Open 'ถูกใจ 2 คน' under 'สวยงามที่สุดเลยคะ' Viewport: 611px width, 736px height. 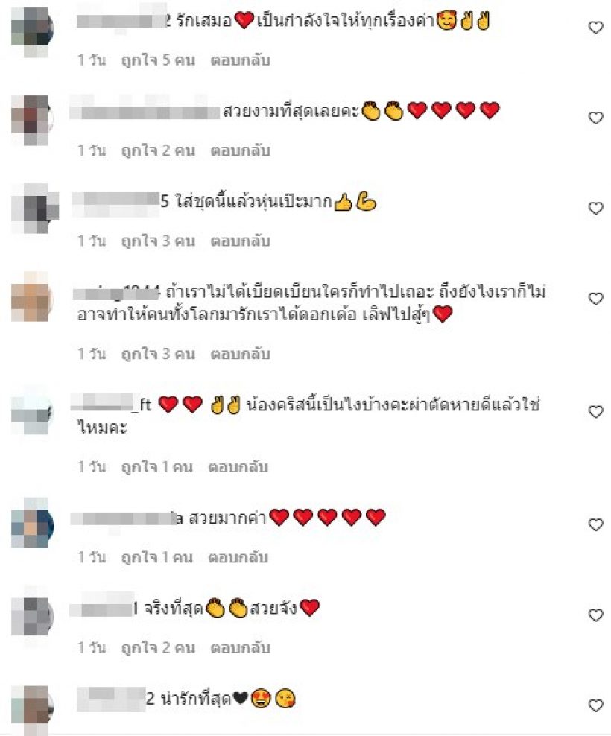click(158, 150)
